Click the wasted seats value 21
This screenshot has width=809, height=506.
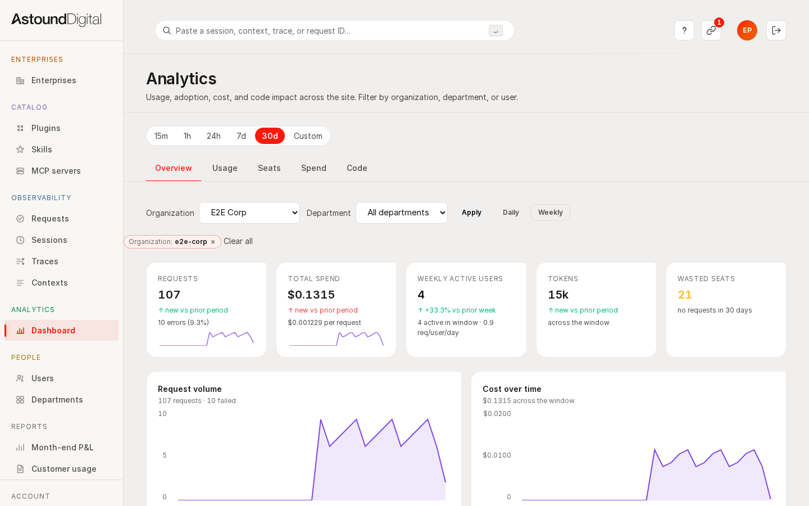click(x=685, y=295)
